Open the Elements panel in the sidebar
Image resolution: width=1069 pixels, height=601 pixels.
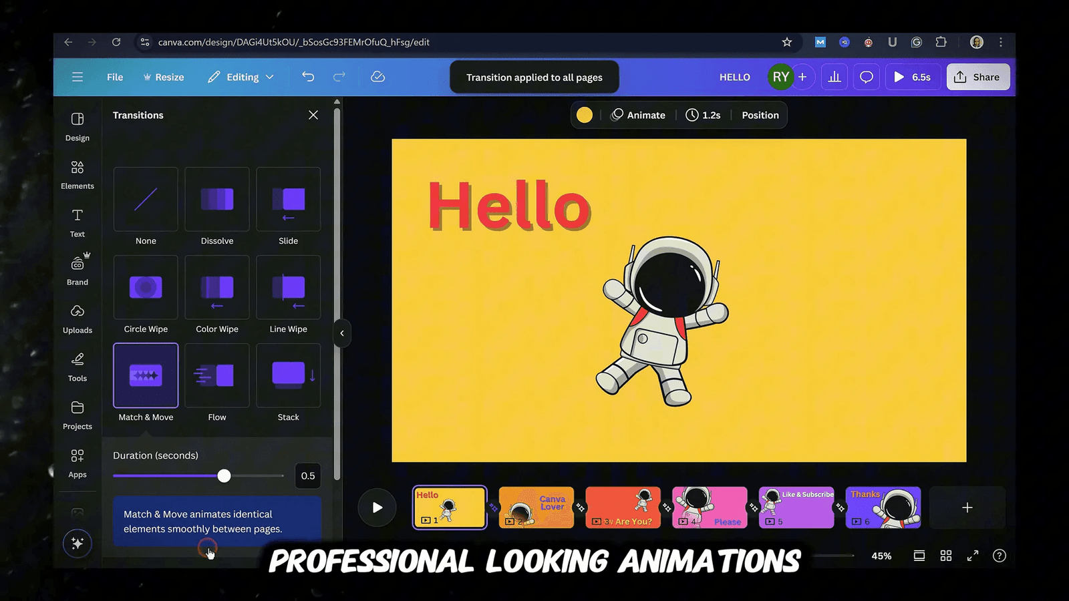click(77, 174)
